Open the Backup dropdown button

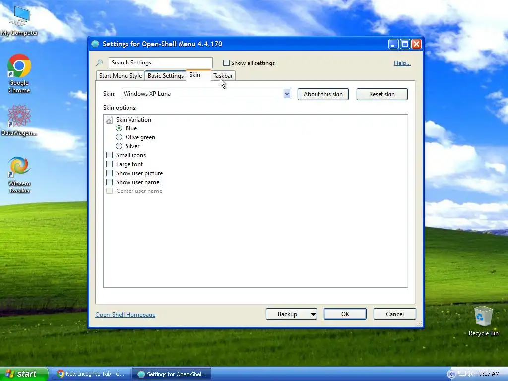[291, 314]
